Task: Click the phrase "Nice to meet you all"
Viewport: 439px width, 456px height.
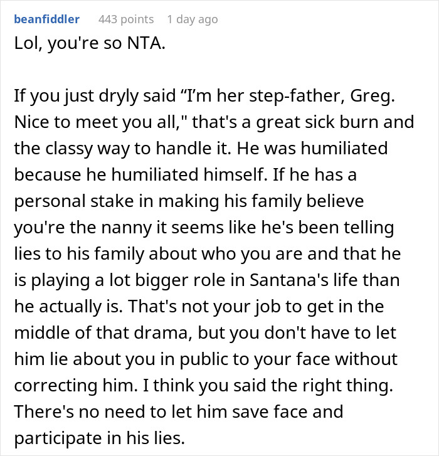Action: click(96, 122)
